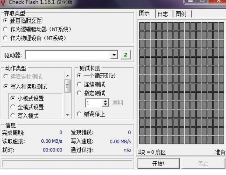Choose 连续测试 test length
The width and height of the screenshot is (226, 175).
[79, 84]
